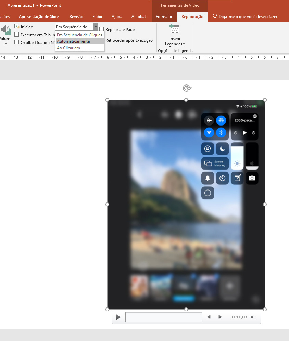Screen dimensions: 289x341
Task: Open the Acrobat tab
Action: click(x=139, y=16)
